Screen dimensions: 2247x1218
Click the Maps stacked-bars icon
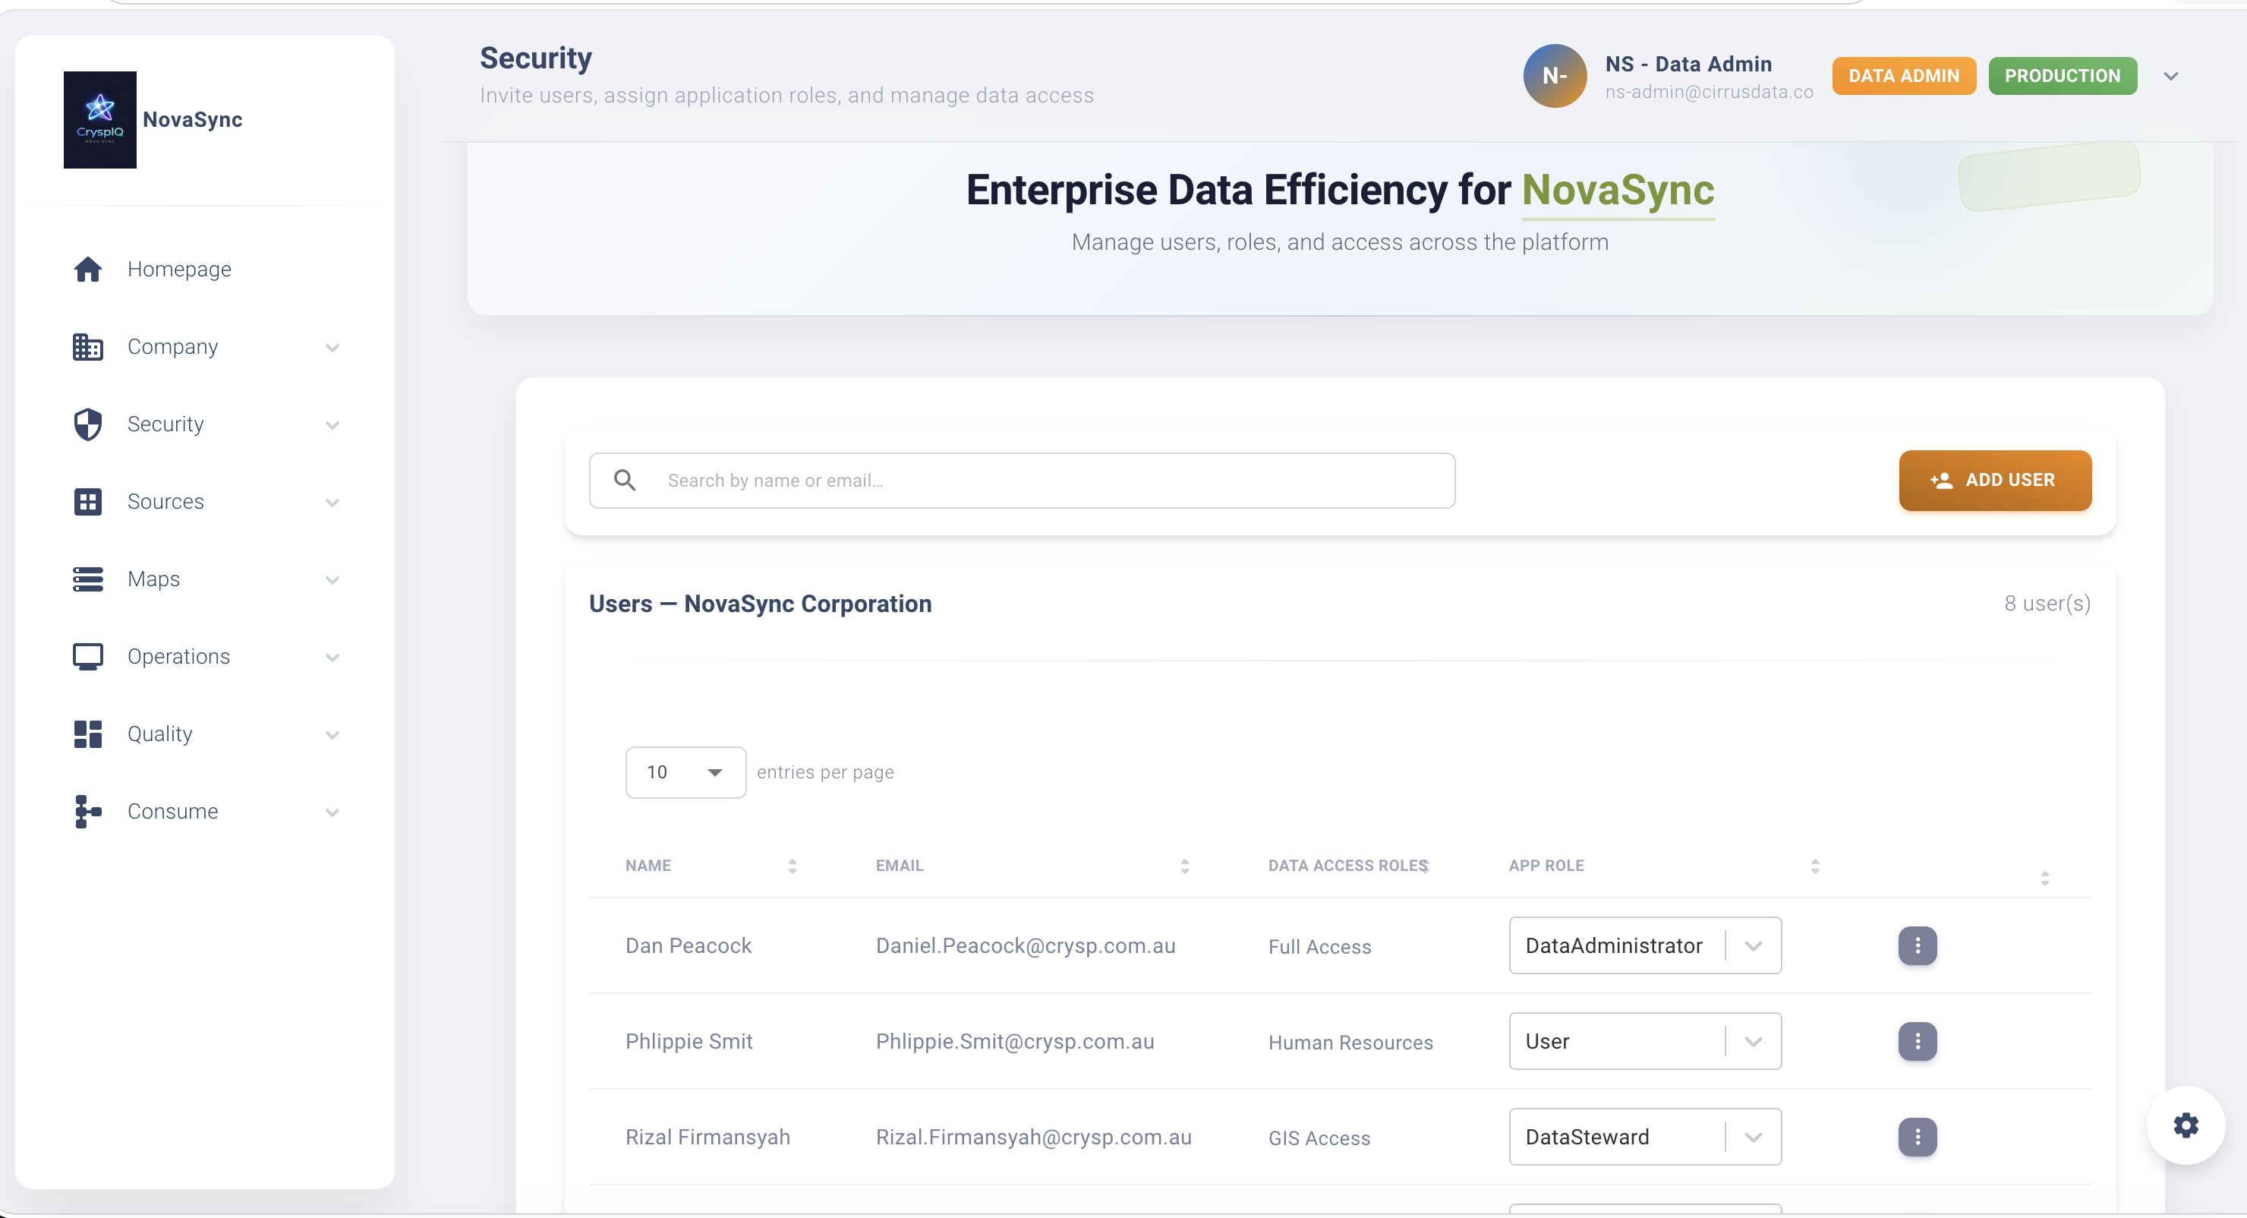pos(87,579)
